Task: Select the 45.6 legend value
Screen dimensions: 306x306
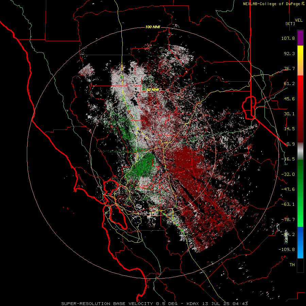Action: coord(289,99)
